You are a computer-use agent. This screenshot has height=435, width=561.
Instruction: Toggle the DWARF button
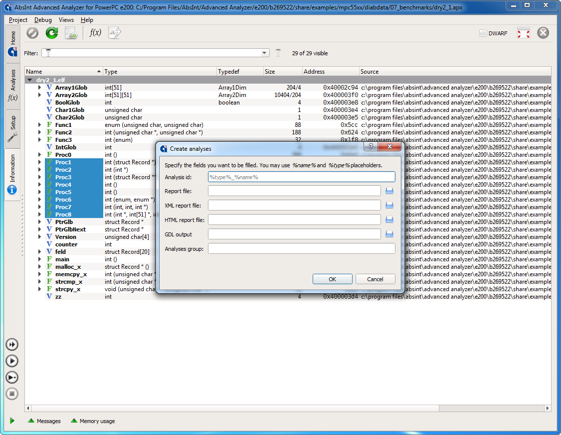493,33
